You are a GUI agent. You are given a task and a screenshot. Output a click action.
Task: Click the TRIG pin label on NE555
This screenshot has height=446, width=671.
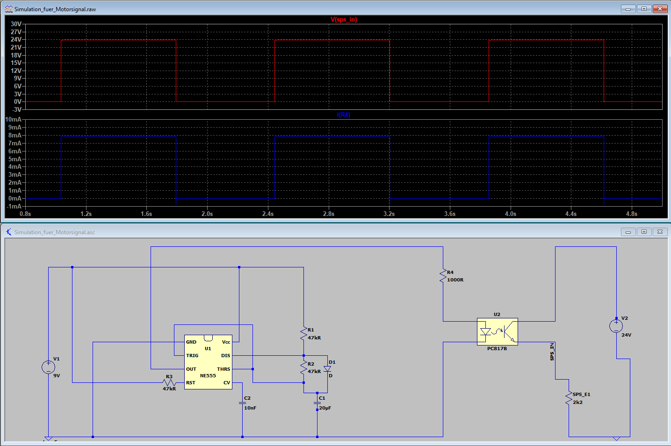click(x=192, y=356)
